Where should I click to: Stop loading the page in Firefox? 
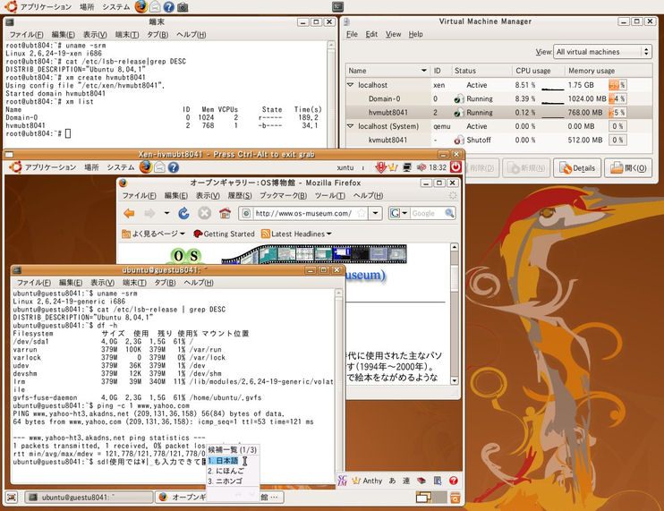coord(205,213)
